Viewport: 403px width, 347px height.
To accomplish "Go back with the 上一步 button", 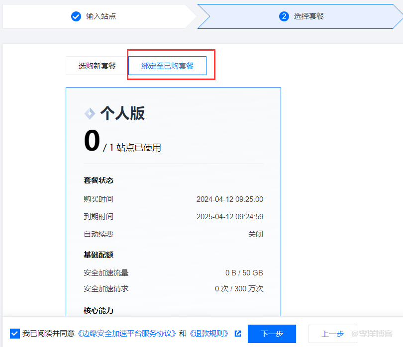I will [332, 334].
